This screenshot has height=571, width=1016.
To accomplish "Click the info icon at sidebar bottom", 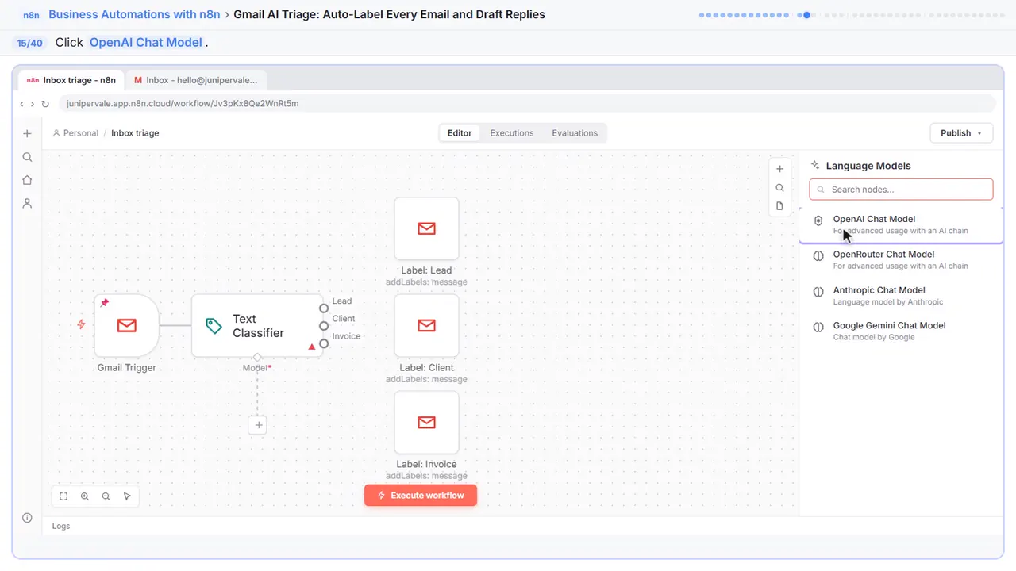I will [27, 518].
